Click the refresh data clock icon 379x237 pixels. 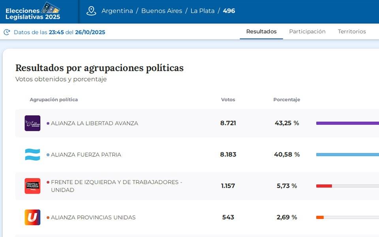7,32
